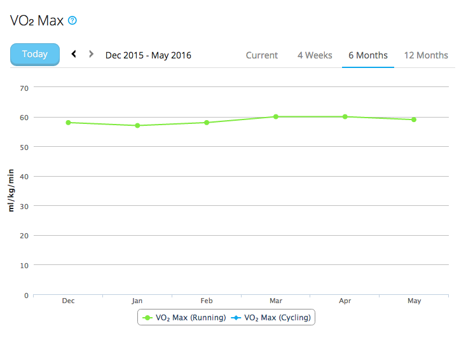
Task: Click the March data point on the chart
Action: pos(276,117)
